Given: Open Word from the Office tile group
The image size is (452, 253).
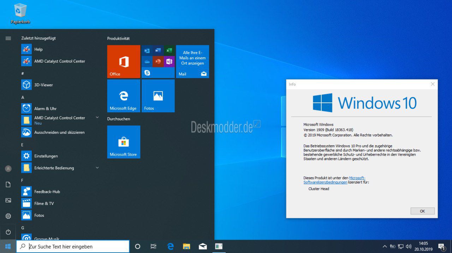Looking at the screenshot, I should click(x=158, y=50).
